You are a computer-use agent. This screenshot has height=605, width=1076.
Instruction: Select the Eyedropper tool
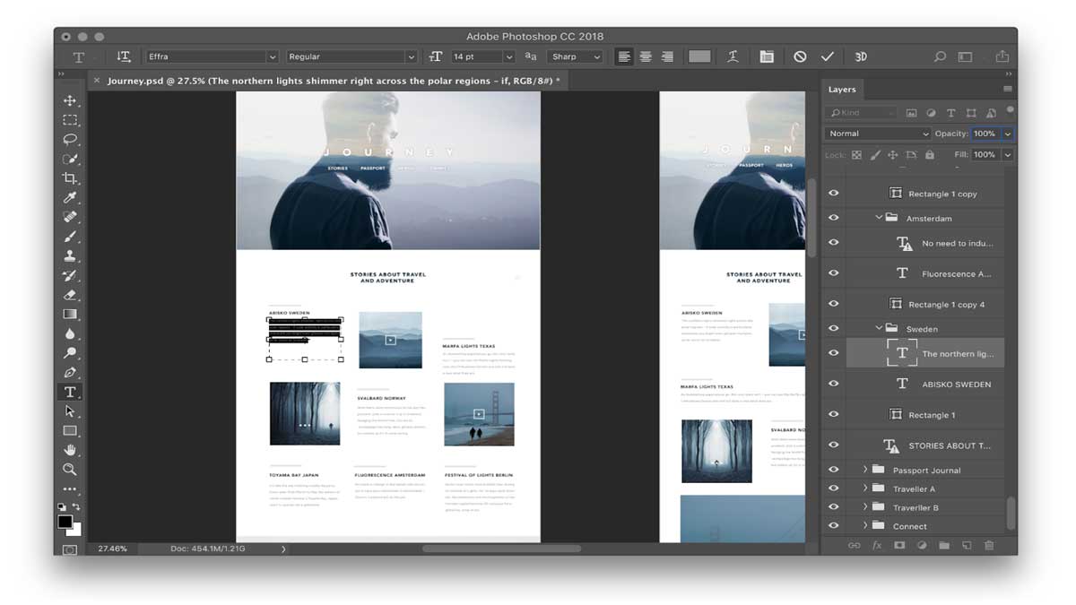pyautogui.click(x=70, y=198)
